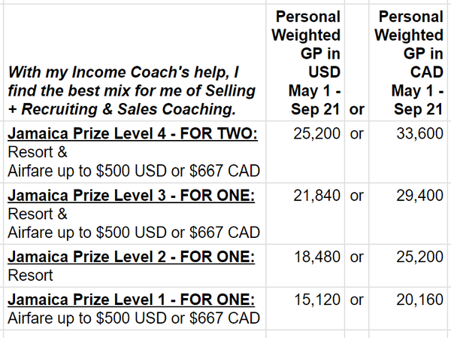Select the Jamaica Prize Level 1 cell
451x338 pixels.
[x=135, y=309]
